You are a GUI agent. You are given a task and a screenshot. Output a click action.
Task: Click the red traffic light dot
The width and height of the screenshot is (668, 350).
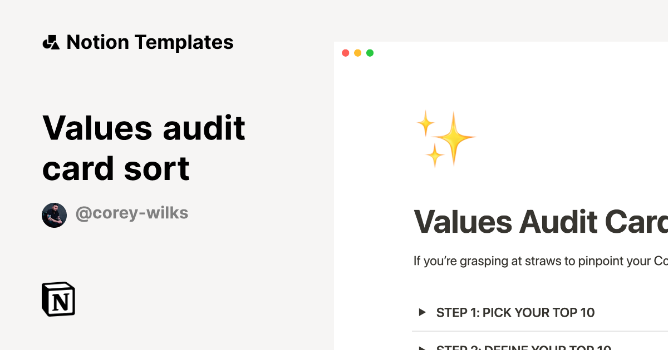point(346,53)
